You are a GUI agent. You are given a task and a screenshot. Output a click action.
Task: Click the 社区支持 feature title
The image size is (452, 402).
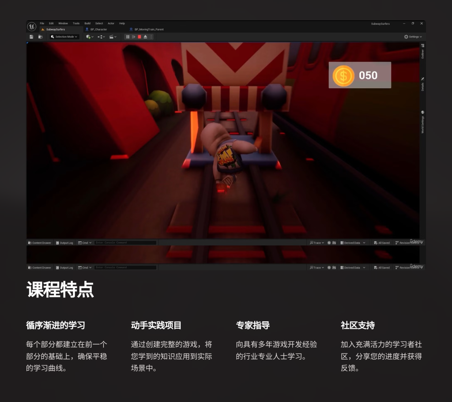coord(358,325)
